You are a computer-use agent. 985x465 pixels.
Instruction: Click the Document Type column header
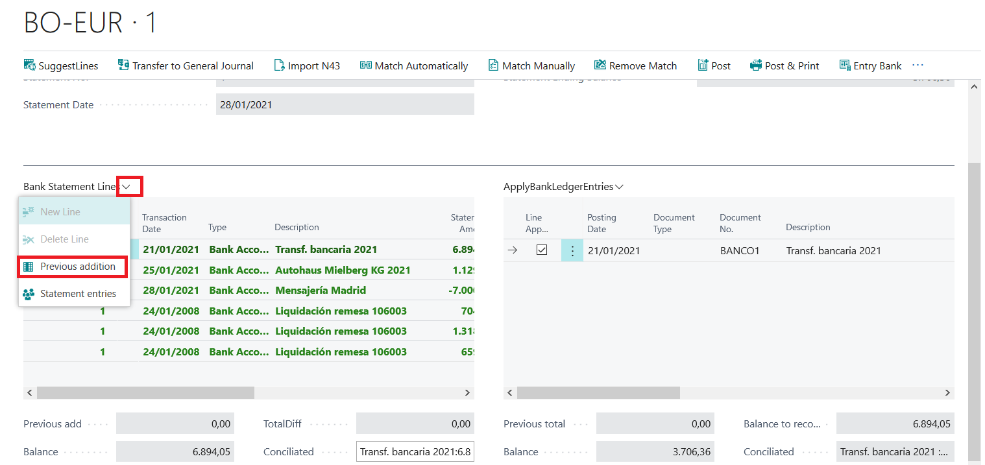(674, 223)
